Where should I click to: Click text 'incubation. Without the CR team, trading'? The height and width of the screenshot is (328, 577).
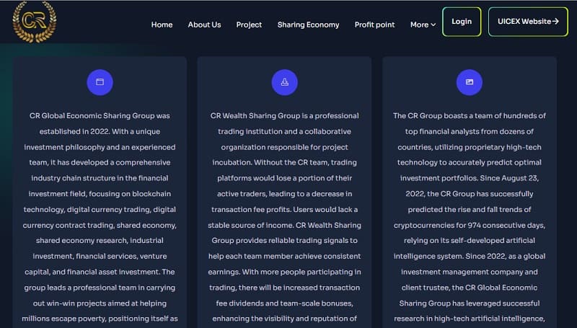click(284, 162)
